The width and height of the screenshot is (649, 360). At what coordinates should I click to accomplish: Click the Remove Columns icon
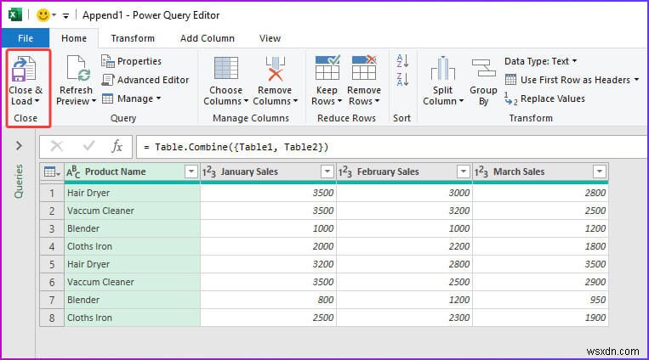pyautogui.click(x=275, y=69)
